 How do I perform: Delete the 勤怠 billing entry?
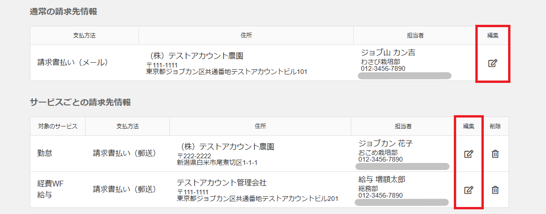click(x=495, y=154)
